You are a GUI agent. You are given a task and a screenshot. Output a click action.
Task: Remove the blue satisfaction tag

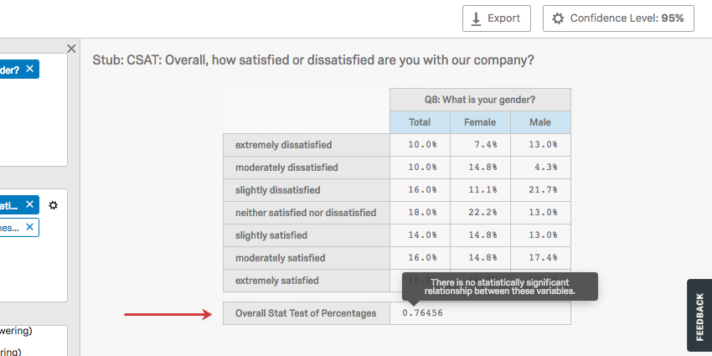pyautogui.click(x=30, y=204)
